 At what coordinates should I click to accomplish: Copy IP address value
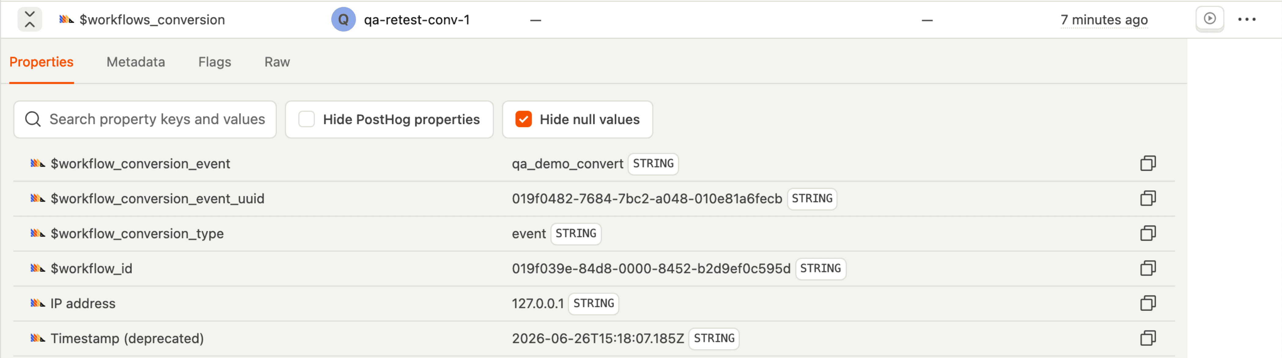click(1148, 303)
